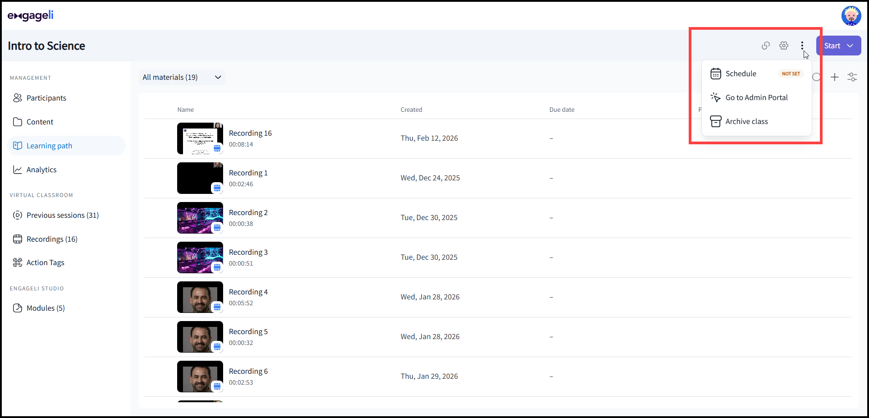Viewport: 869px width, 418px height.
Task: Open Modules under Engageli Studio
Action: [18, 308]
